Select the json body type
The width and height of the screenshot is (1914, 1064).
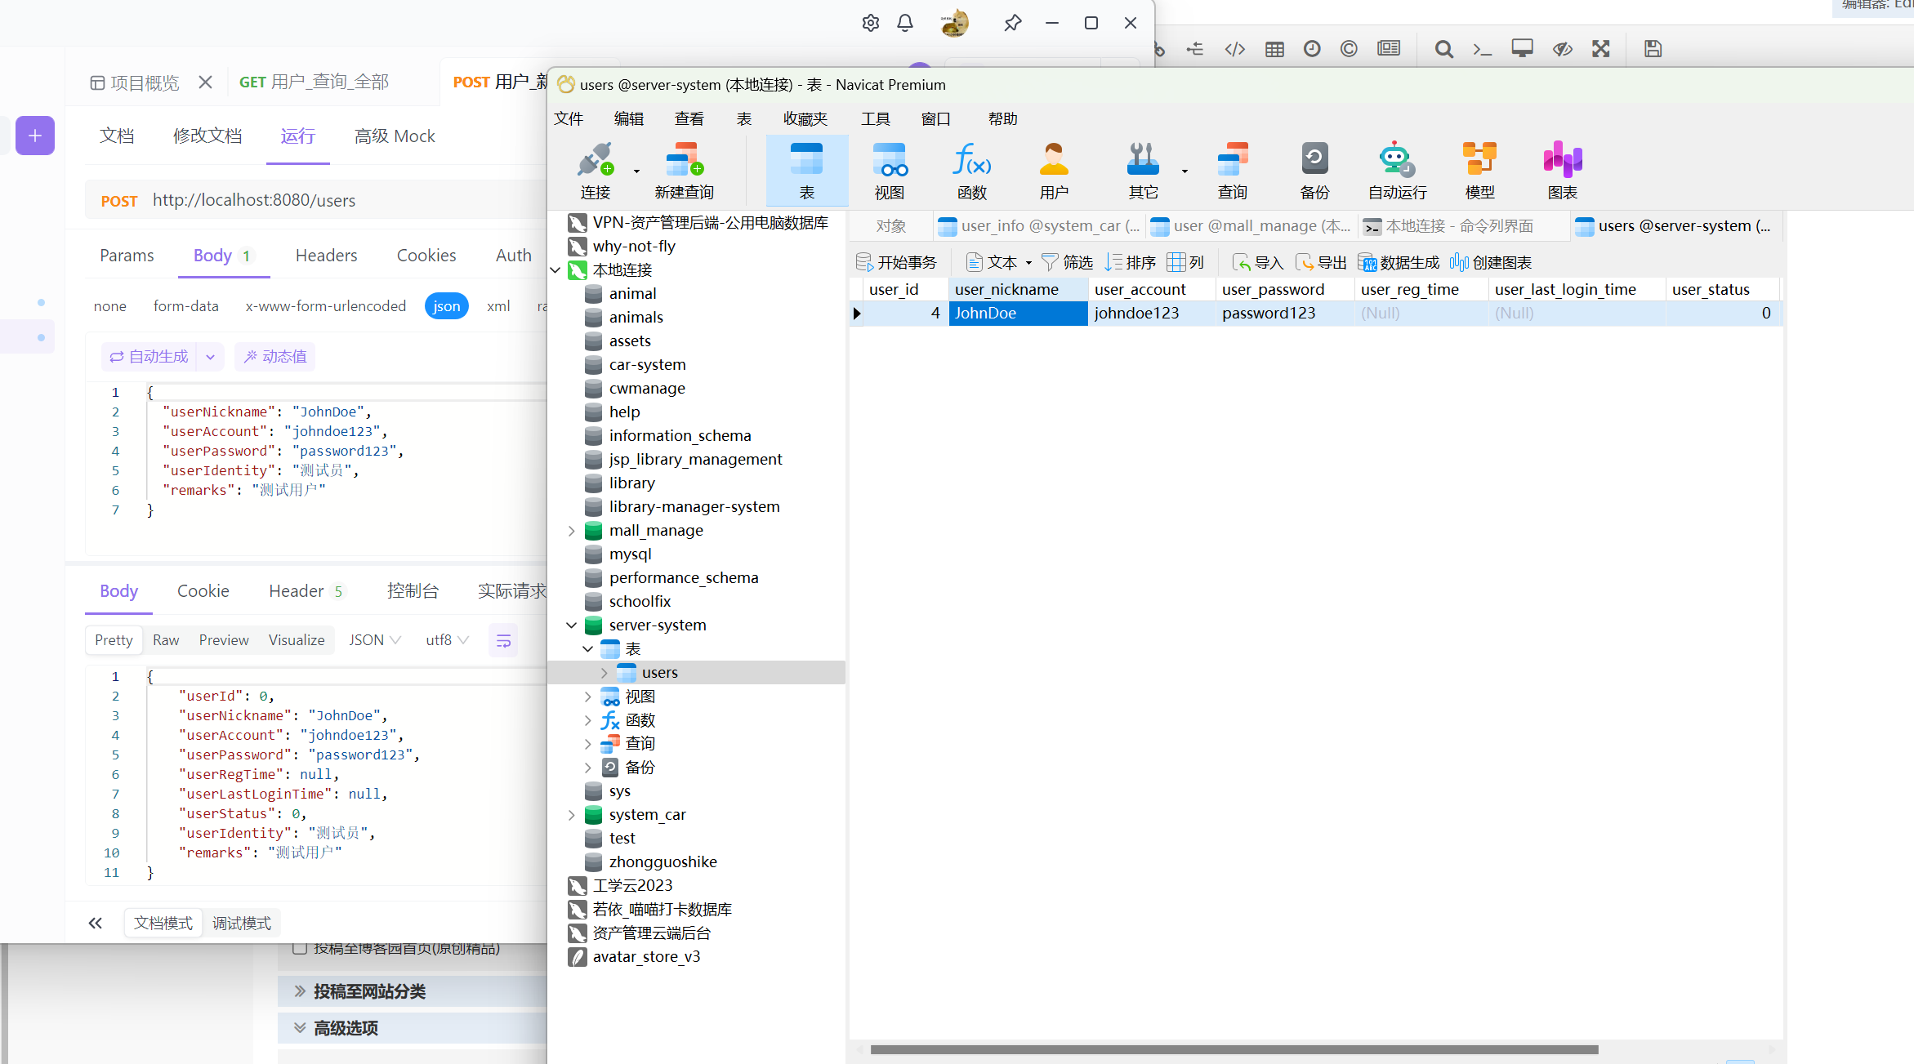[x=446, y=306]
